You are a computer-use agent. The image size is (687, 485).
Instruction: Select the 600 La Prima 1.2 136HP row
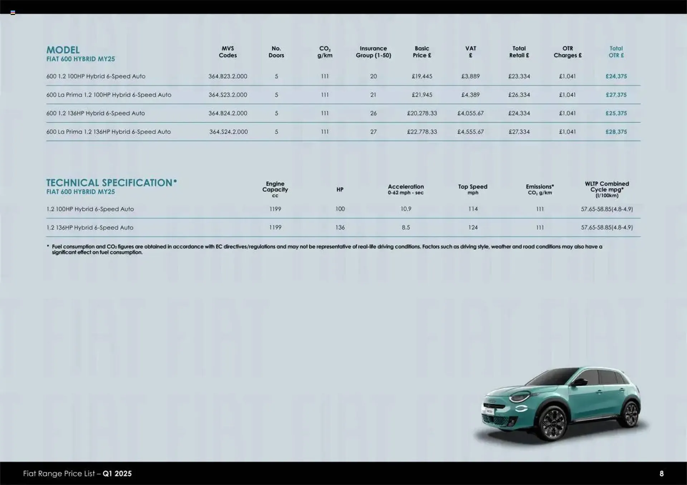108,132
